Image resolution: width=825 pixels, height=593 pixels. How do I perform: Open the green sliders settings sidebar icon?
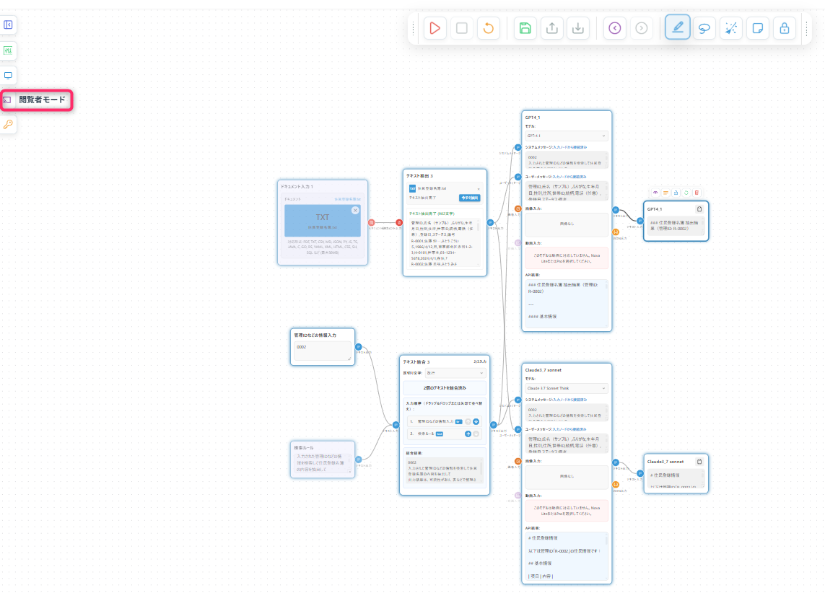click(8, 50)
